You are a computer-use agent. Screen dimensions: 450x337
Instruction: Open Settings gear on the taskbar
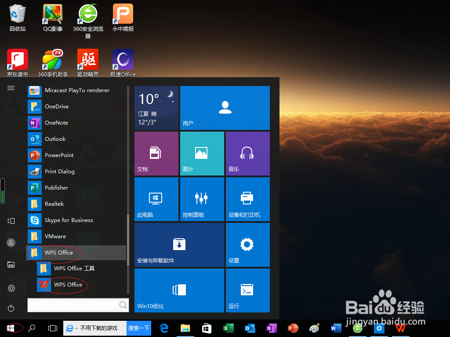click(379, 328)
